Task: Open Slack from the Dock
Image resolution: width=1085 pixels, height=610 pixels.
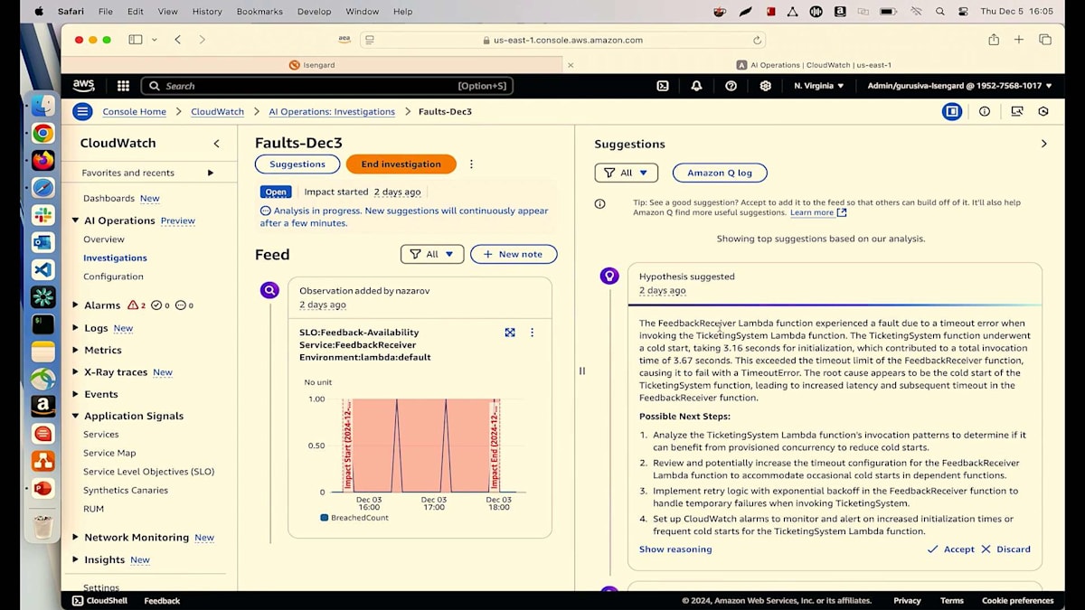Action: 42,215
